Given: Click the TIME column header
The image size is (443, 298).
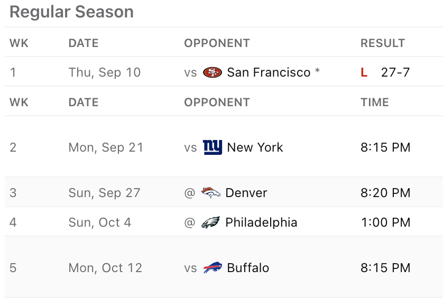Looking at the screenshot, I should click(375, 103).
